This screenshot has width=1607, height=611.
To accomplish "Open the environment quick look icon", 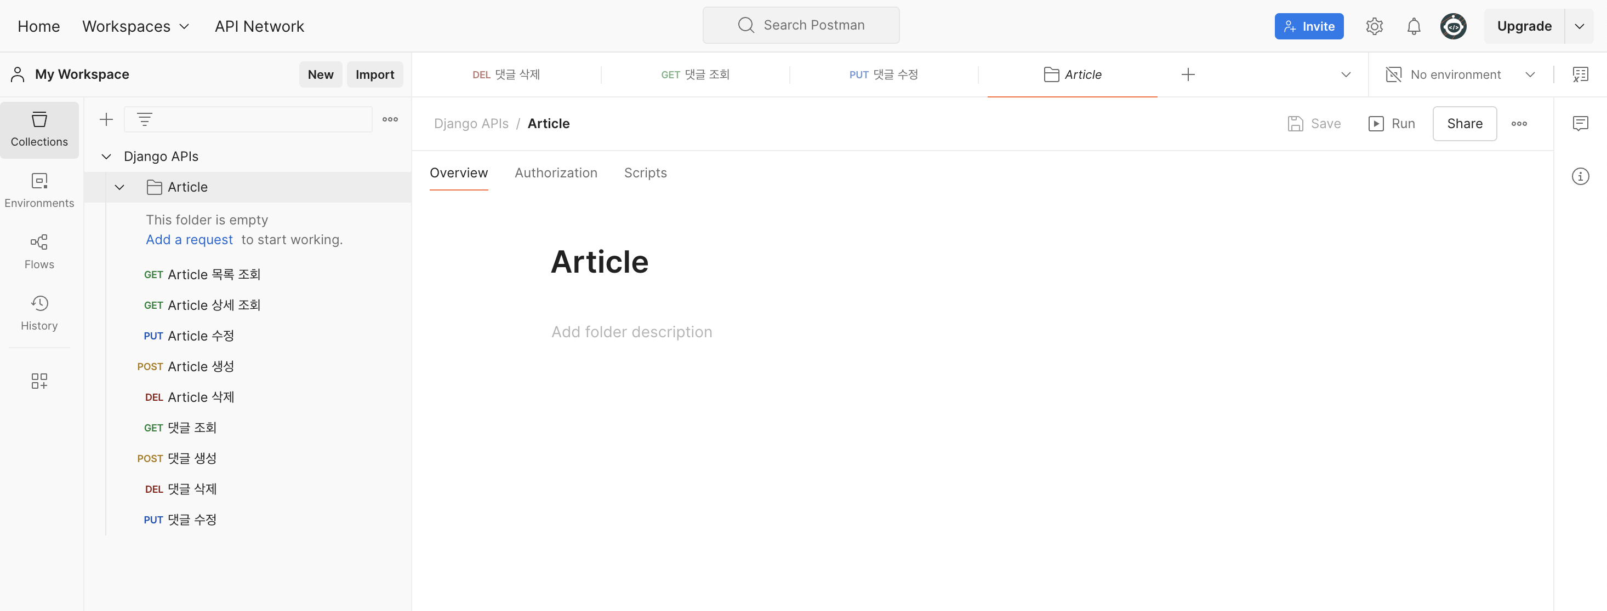I will click(x=1580, y=75).
